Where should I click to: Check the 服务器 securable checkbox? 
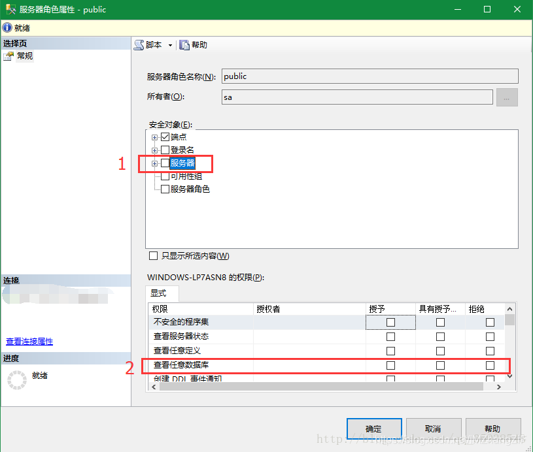pyautogui.click(x=165, y=163)
